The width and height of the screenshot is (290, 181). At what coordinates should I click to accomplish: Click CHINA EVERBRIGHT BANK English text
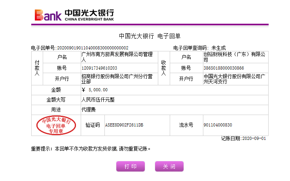tap(89, 19)
